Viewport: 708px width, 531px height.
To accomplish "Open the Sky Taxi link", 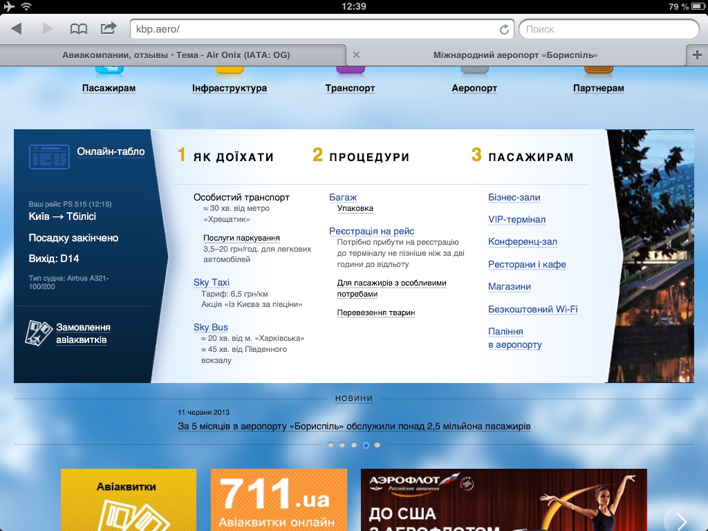I will 211,282.
